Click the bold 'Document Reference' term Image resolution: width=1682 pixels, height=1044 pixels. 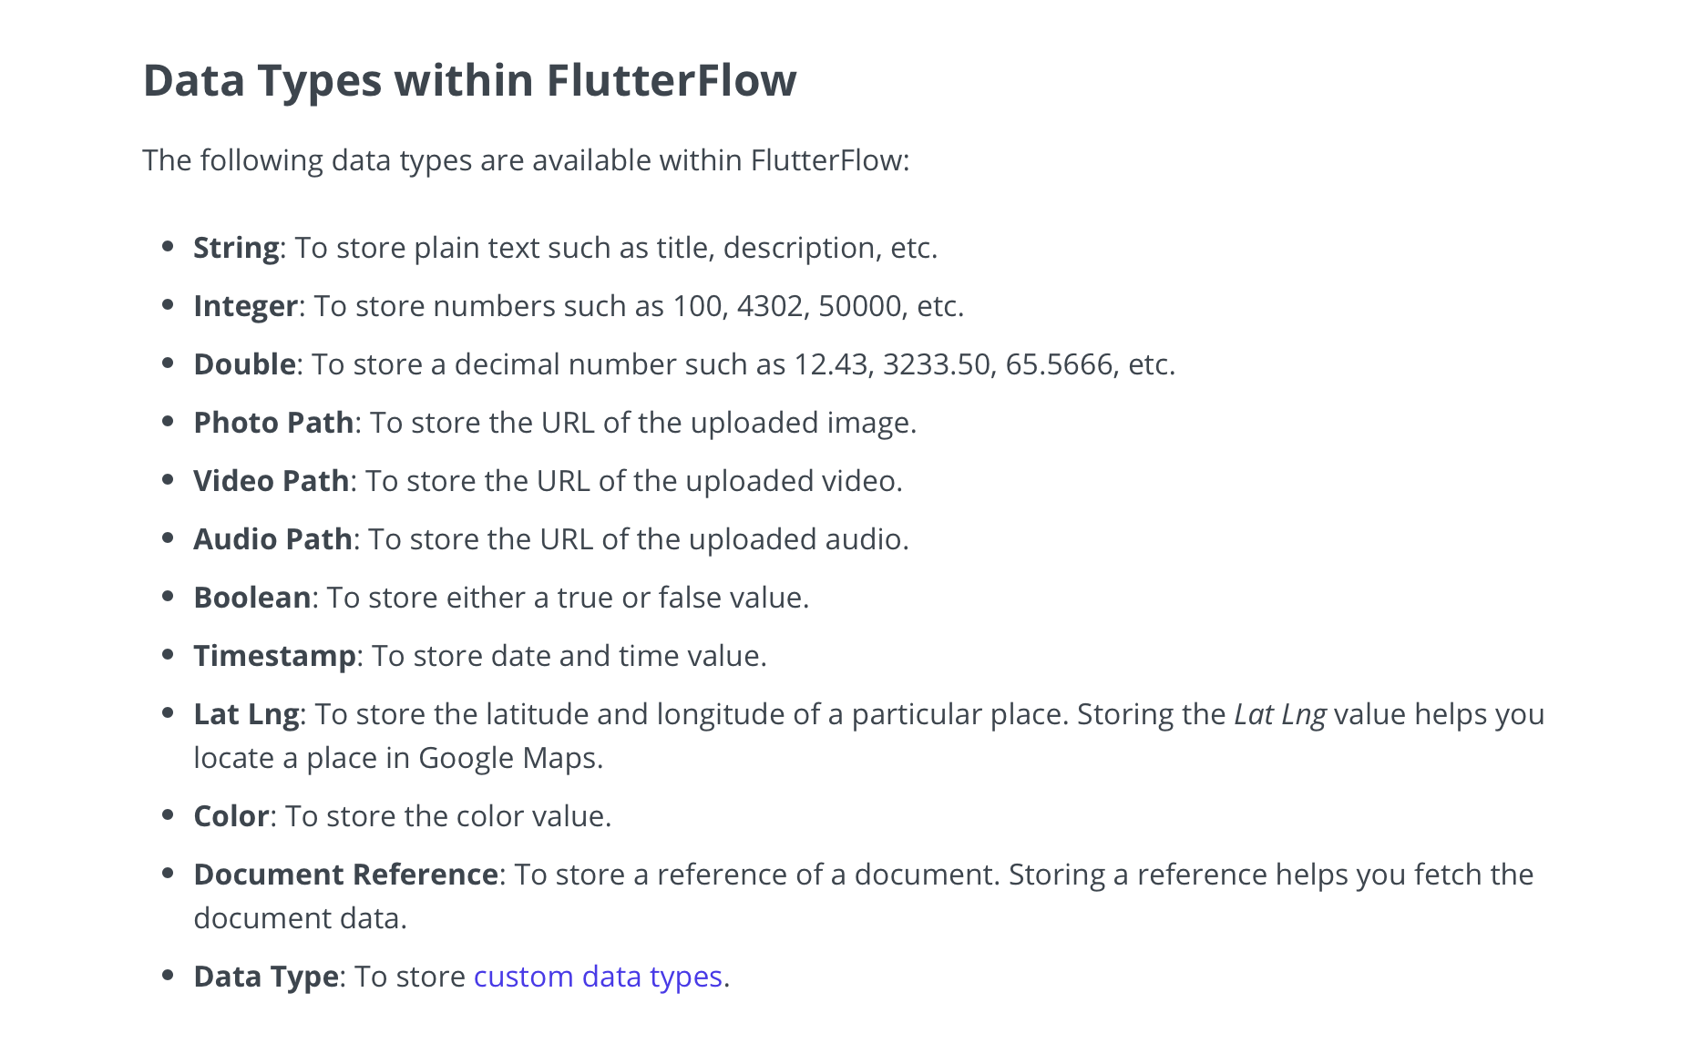pos(345,875)
